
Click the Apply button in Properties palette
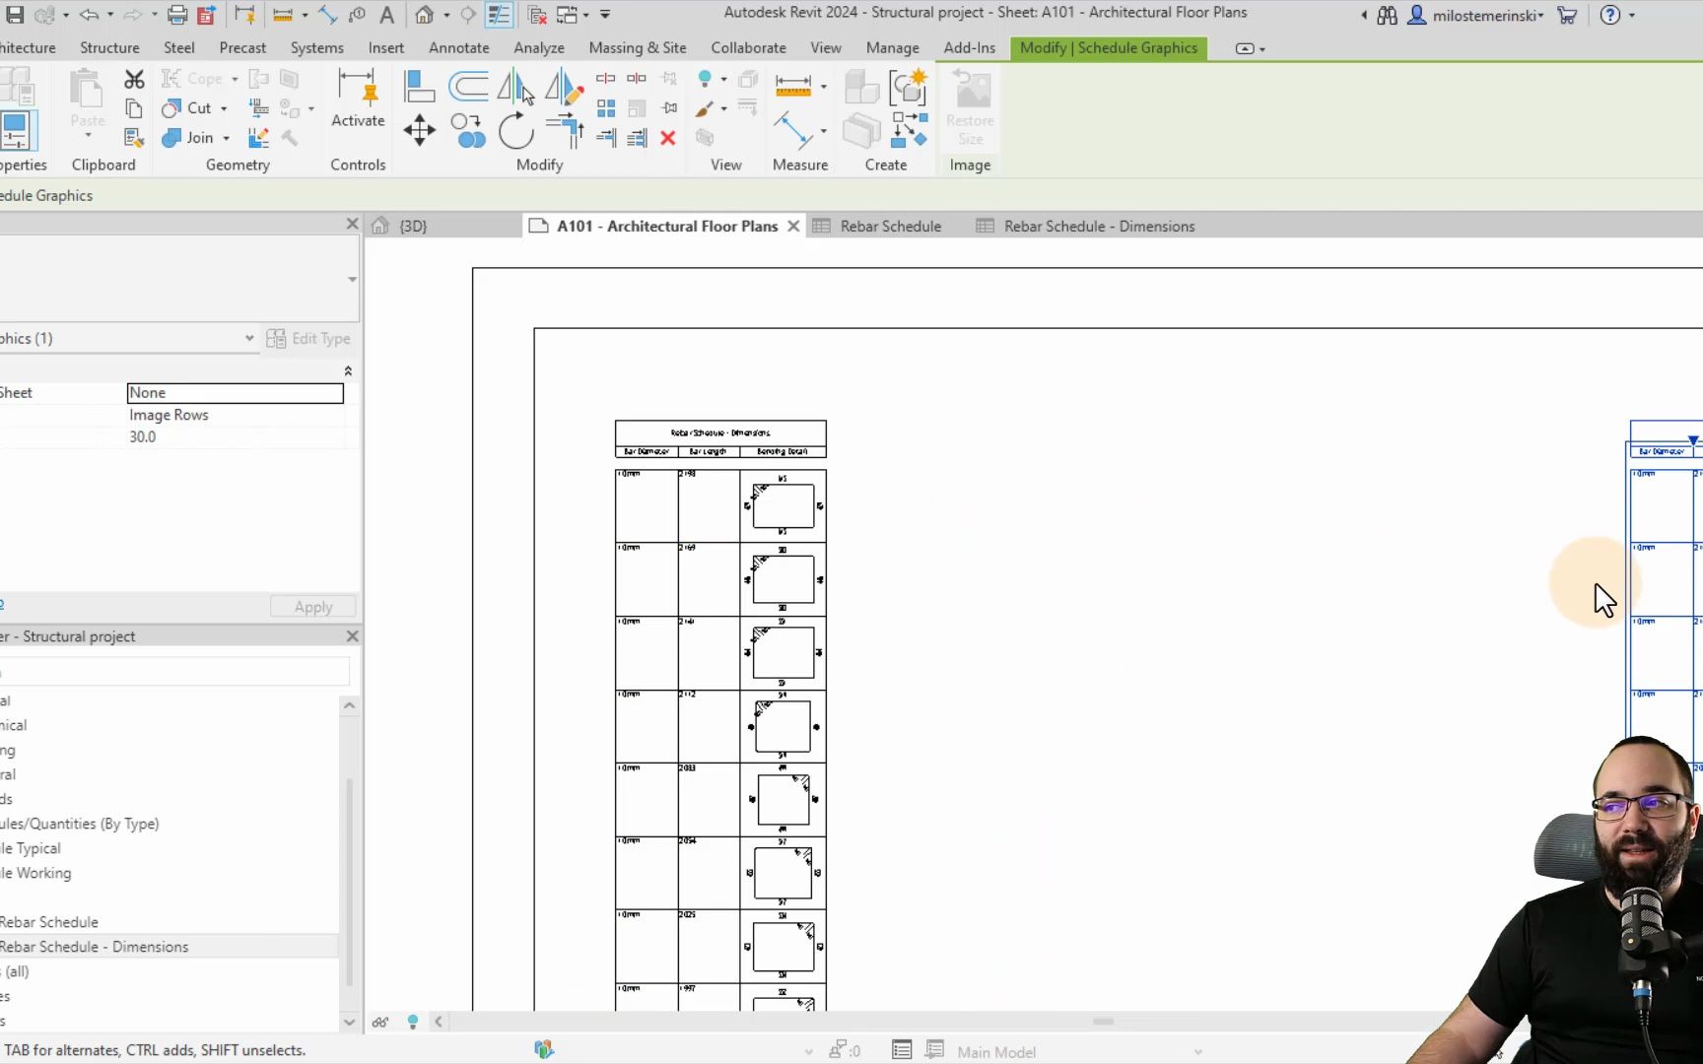312,606
